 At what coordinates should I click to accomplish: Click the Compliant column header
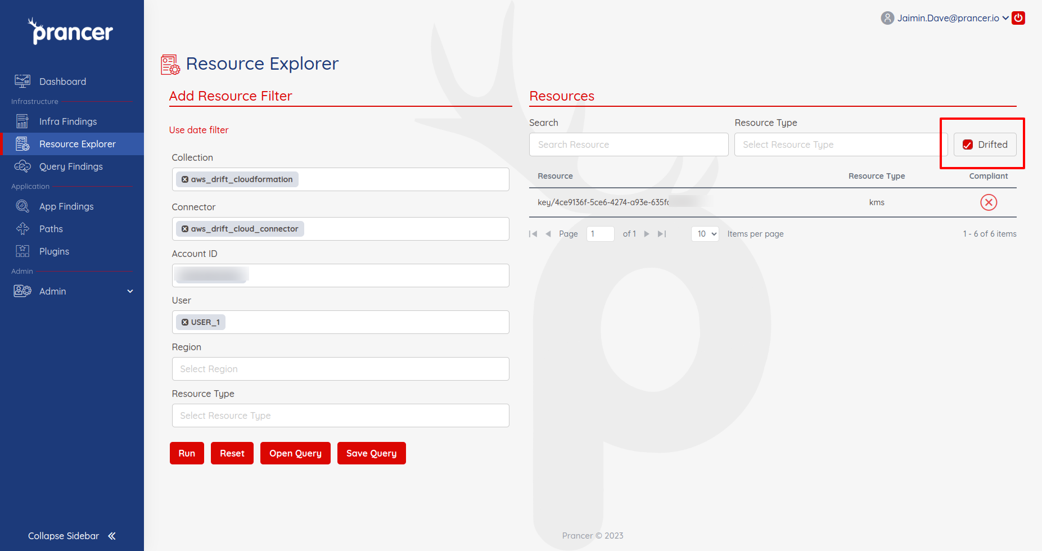tap(989, 176)
